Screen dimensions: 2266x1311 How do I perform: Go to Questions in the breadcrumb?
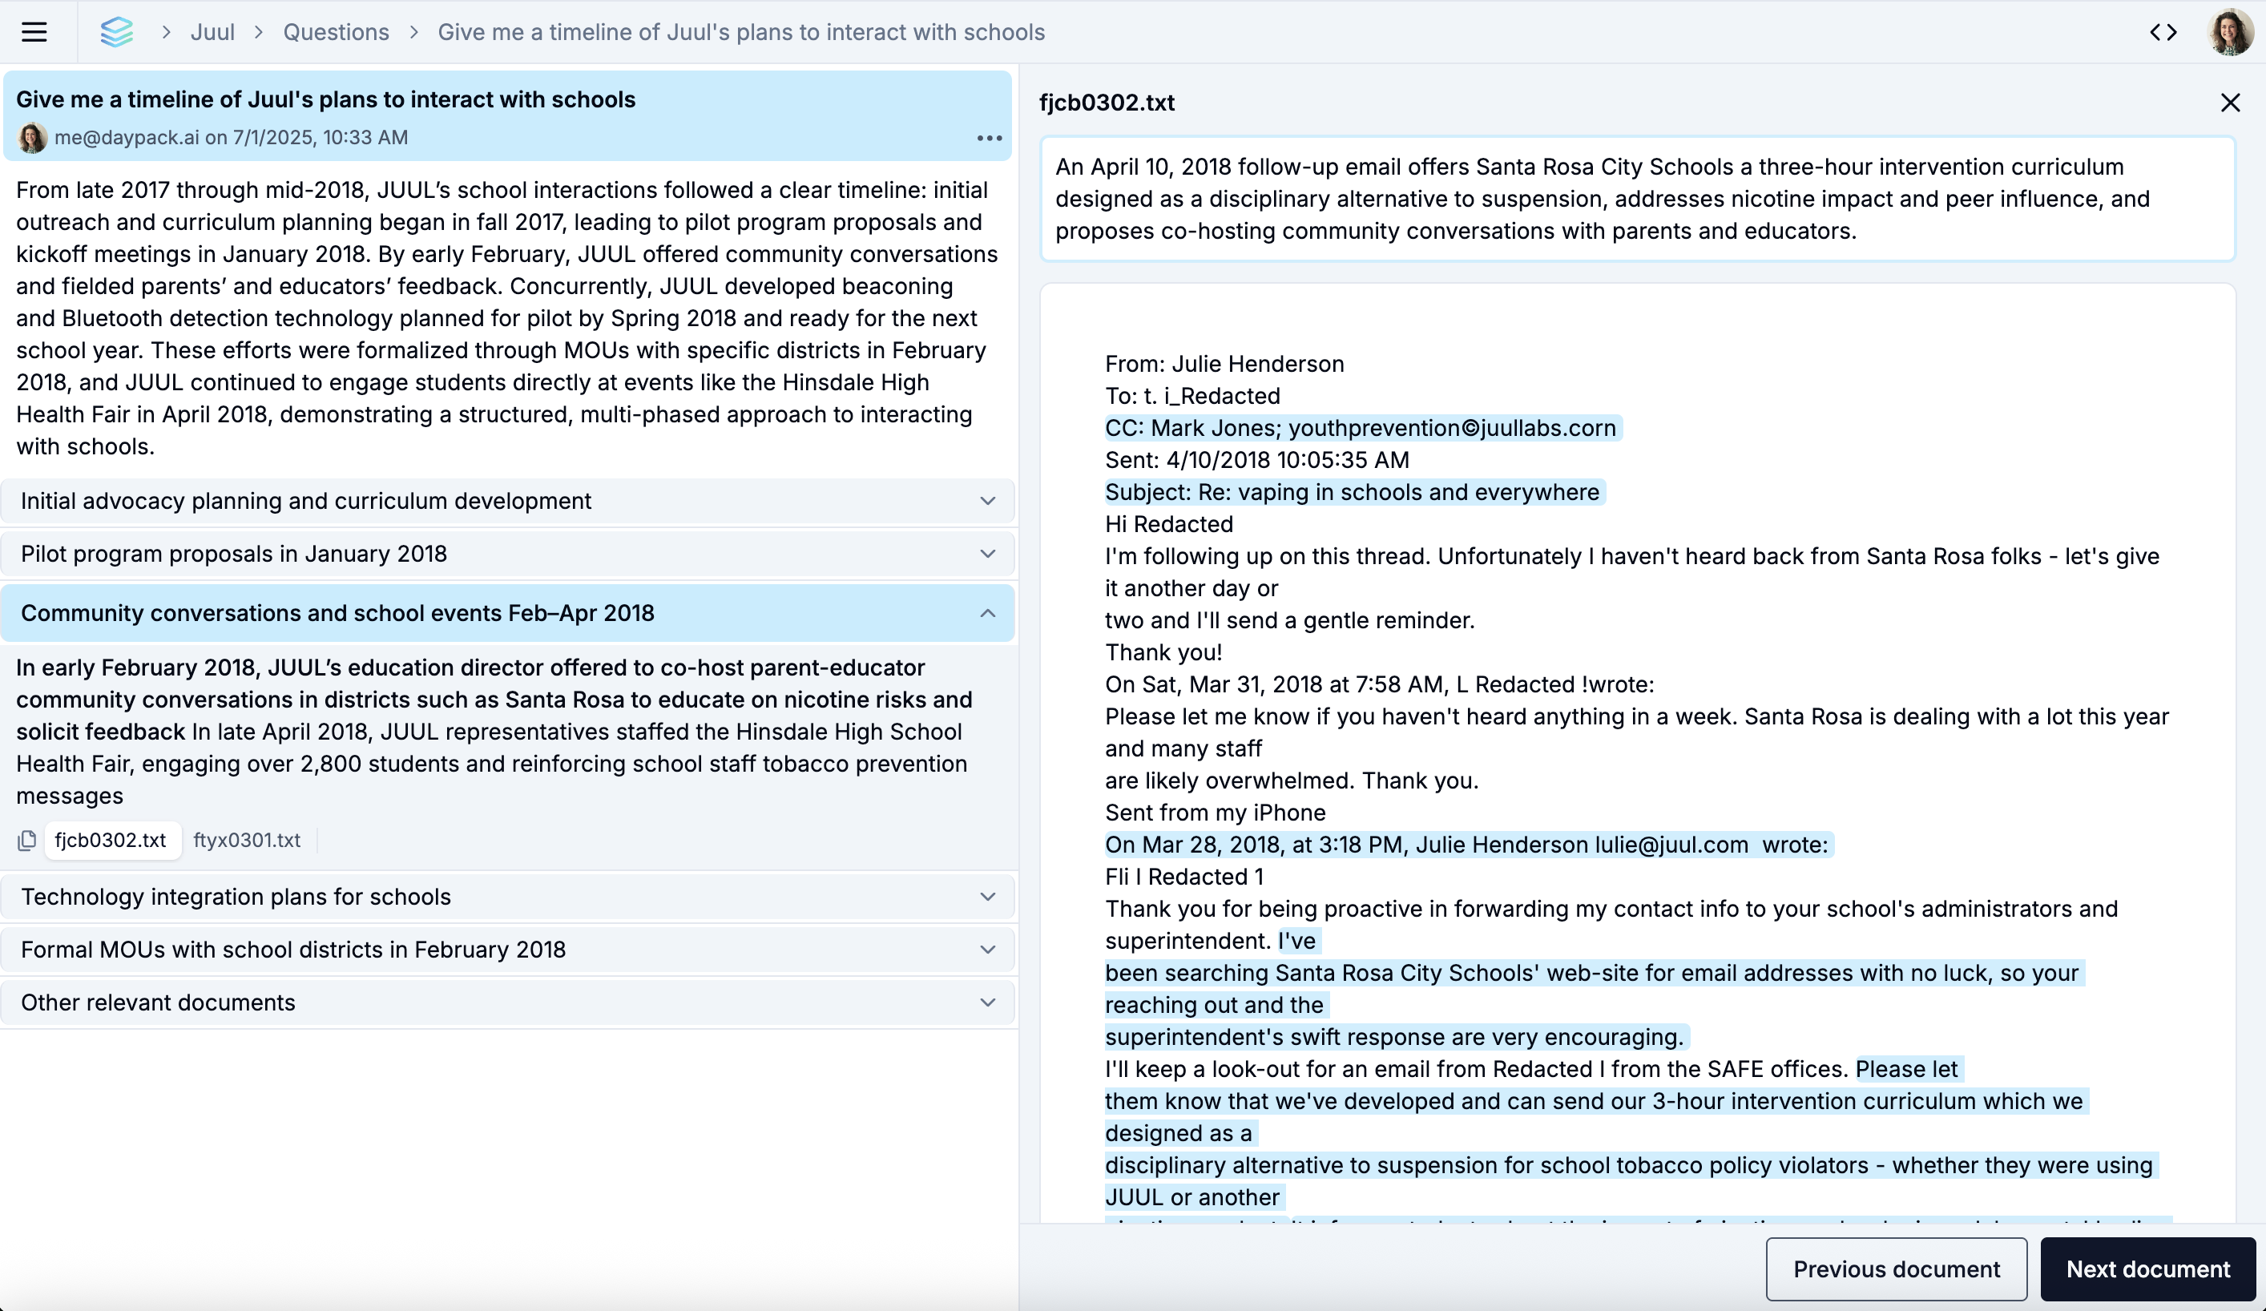pos(337,32)
